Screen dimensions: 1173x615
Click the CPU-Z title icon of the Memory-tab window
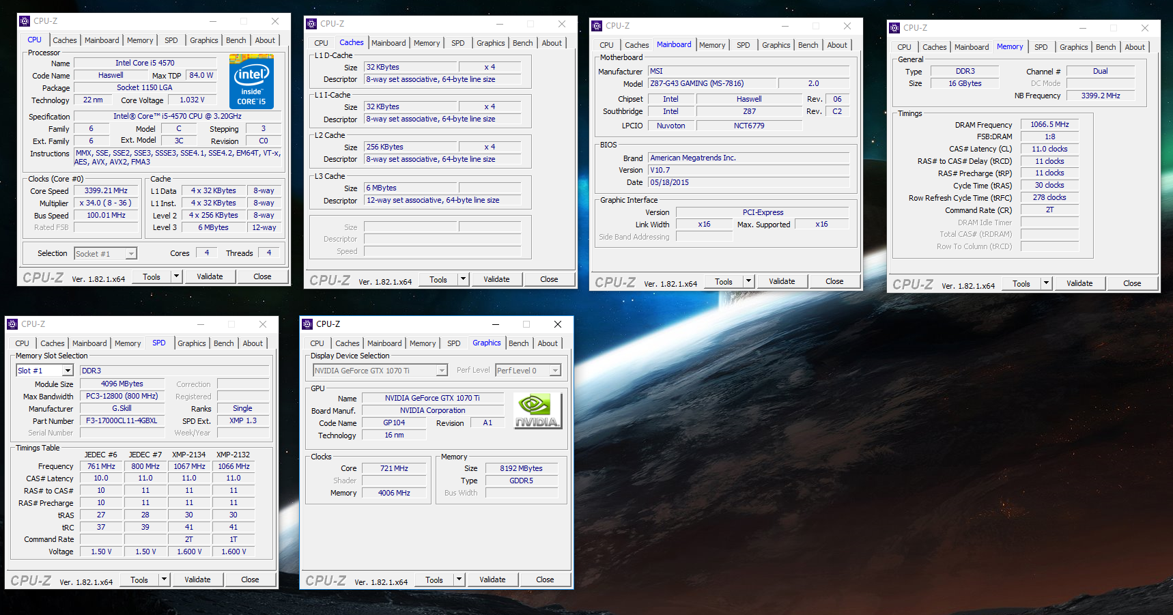click(x=894, y=28)
